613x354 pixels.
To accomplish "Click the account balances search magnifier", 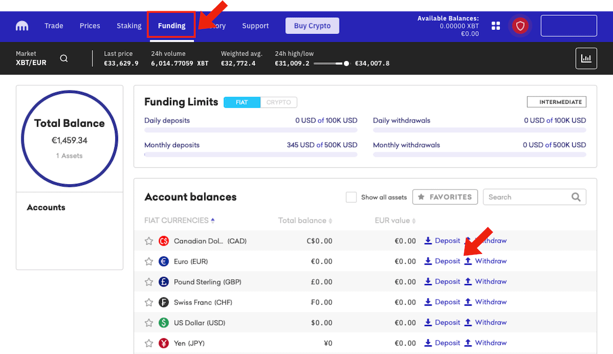I will 576,197.
